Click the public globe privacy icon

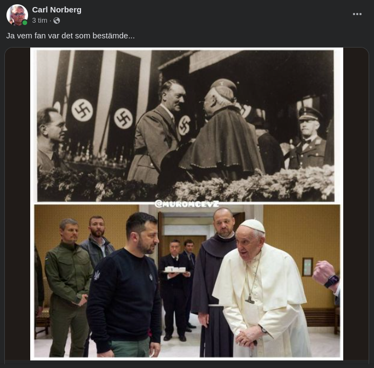tap(57, 21)
